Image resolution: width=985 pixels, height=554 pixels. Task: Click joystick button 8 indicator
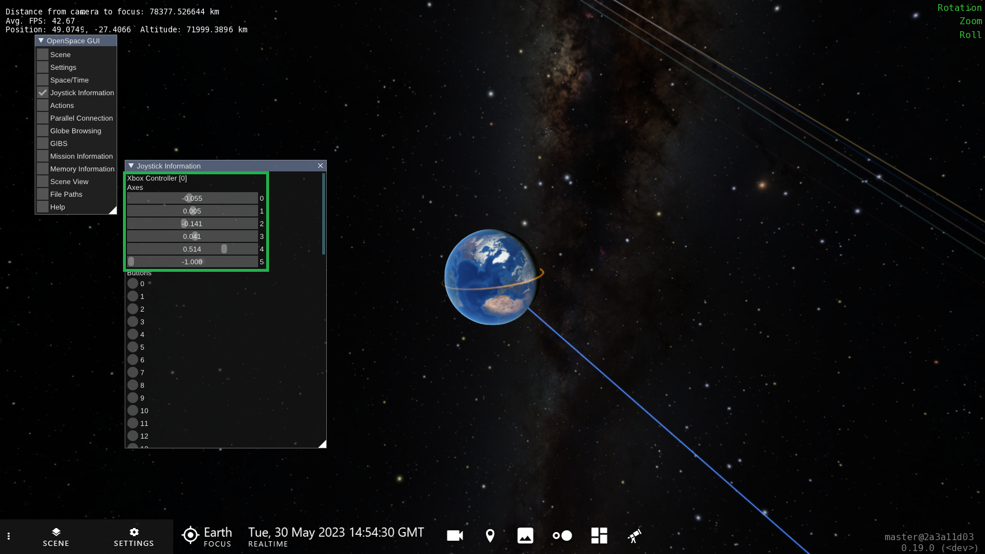pyautogui.click(x=133, y=385)
